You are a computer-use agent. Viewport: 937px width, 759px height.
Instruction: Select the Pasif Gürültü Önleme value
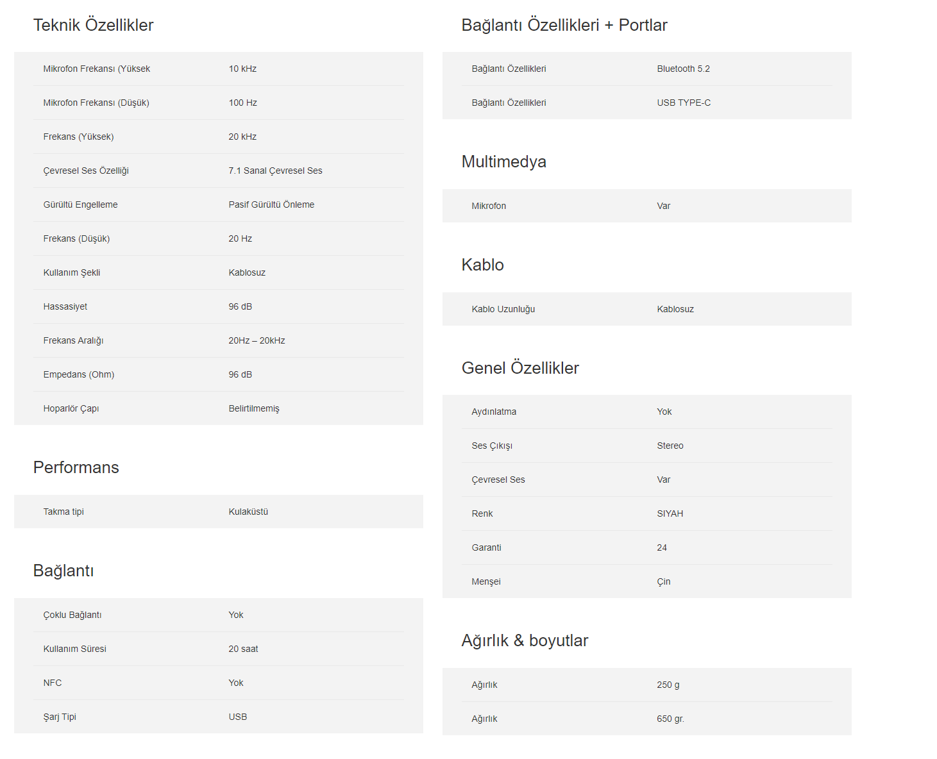click(271, 204)
